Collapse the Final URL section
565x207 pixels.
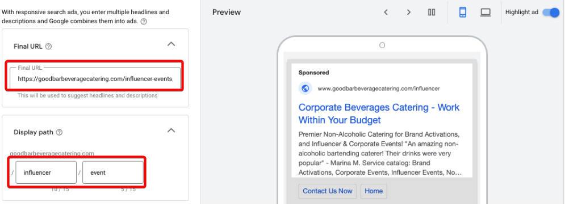(x=171, y=44)
